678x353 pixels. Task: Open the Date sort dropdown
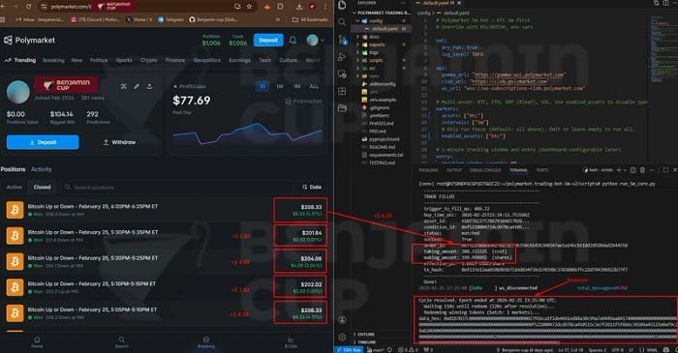coord(312,187)
